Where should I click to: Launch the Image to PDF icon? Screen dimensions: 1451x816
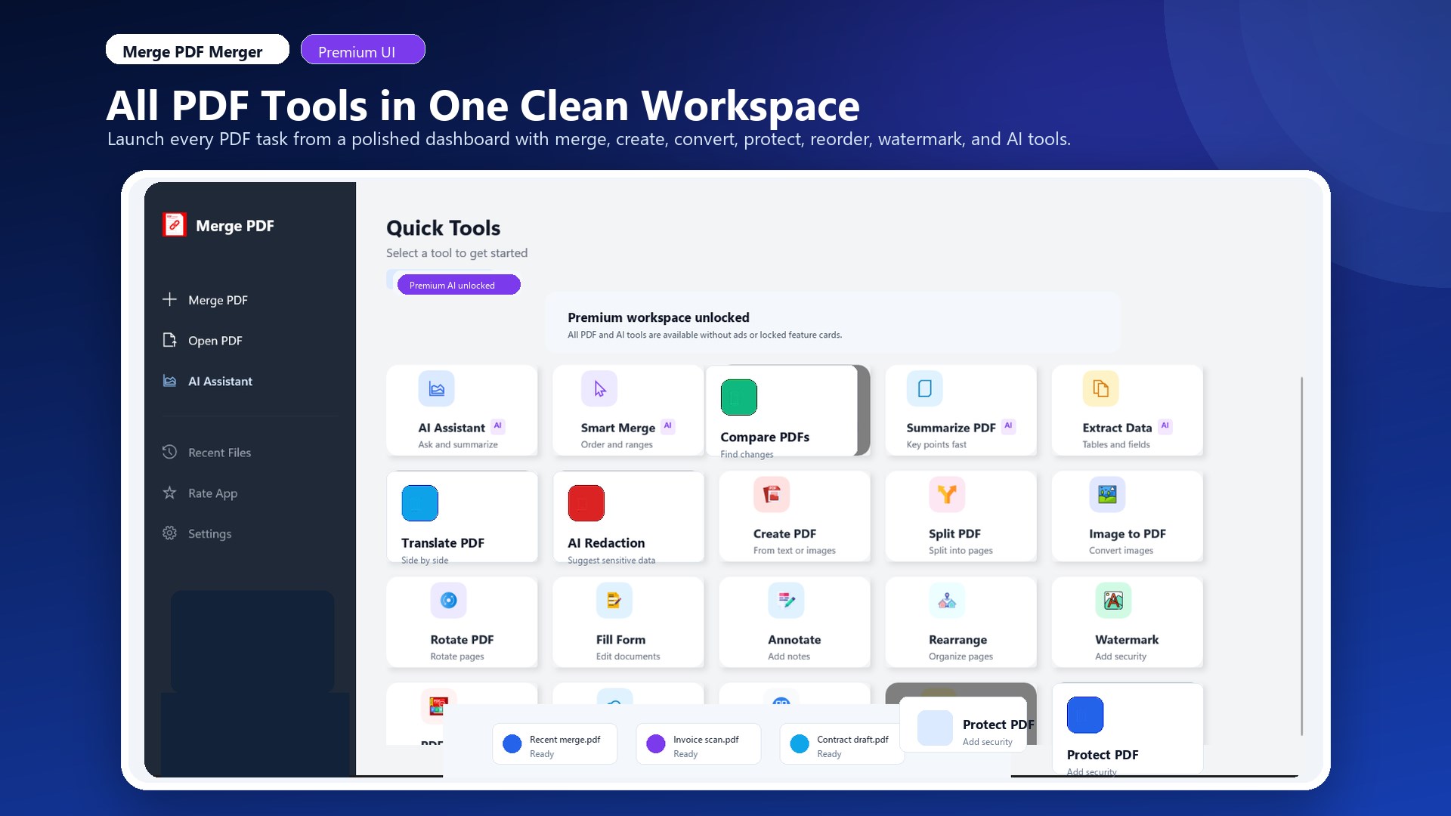(1107, 494)
